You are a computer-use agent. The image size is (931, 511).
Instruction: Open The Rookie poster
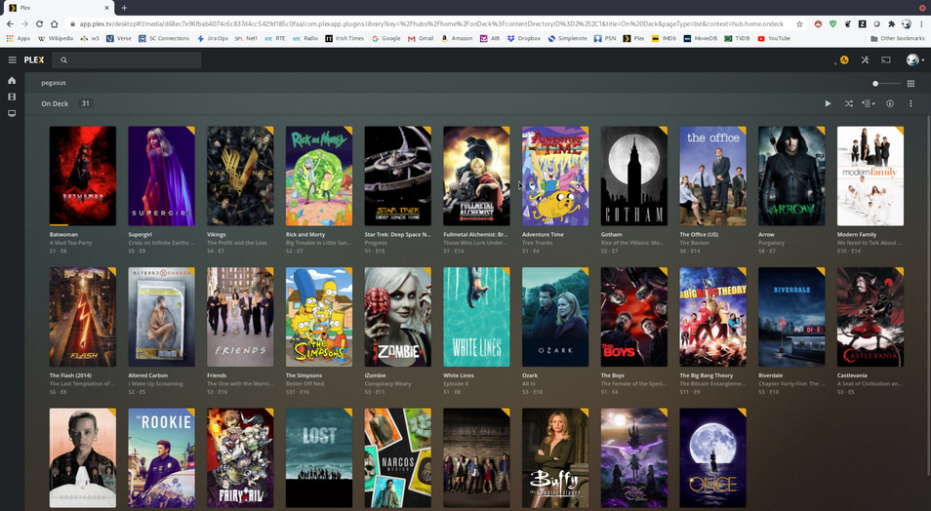(161, 457)
